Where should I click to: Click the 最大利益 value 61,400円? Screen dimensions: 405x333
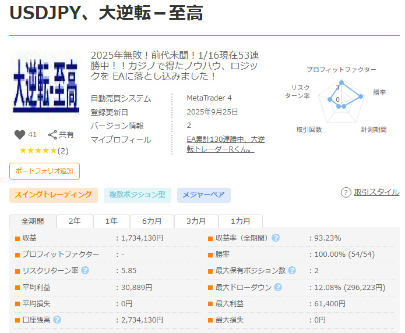330,303
